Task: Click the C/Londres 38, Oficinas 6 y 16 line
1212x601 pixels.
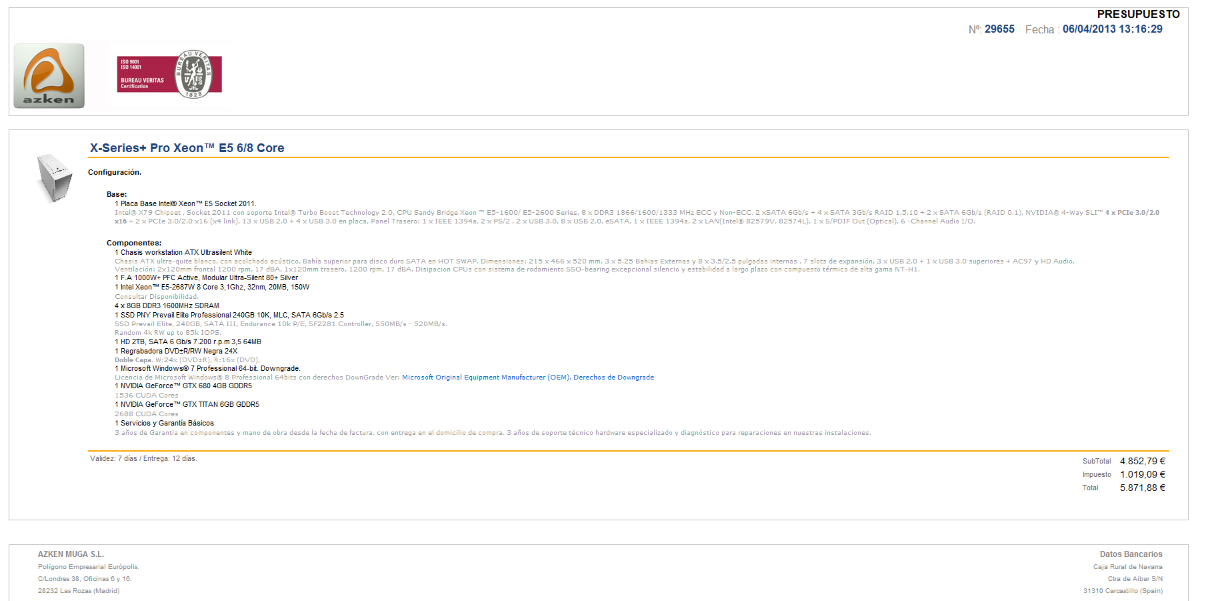Action: 85,579
